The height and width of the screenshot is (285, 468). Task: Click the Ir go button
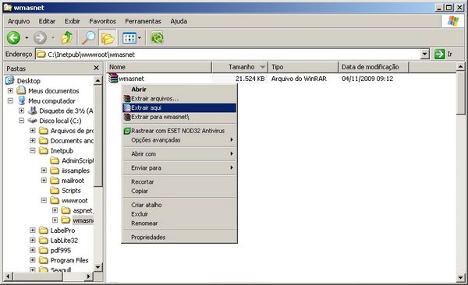pos(443,55)
